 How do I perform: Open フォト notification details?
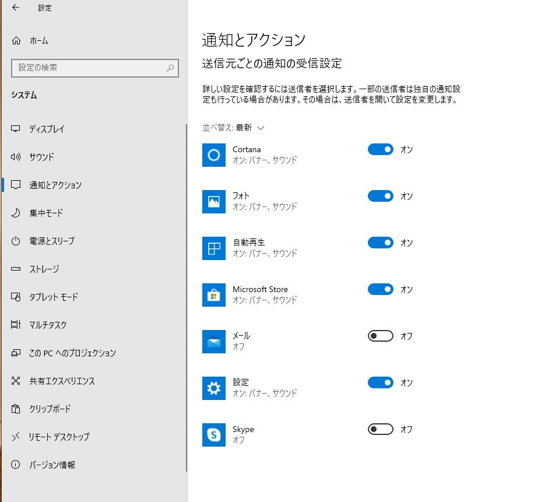click(265, 201)
